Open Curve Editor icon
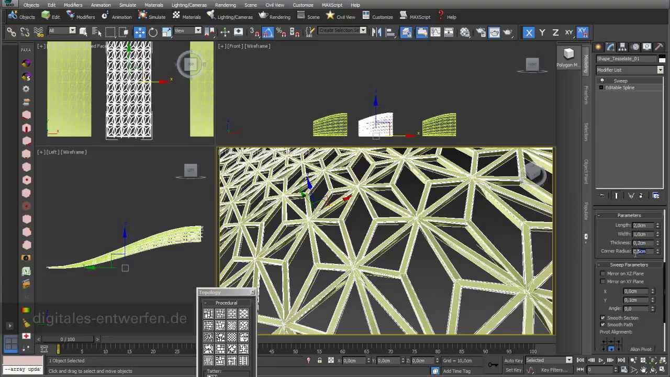The width and height of the screenshot is (670, 377). pos(435,32)
